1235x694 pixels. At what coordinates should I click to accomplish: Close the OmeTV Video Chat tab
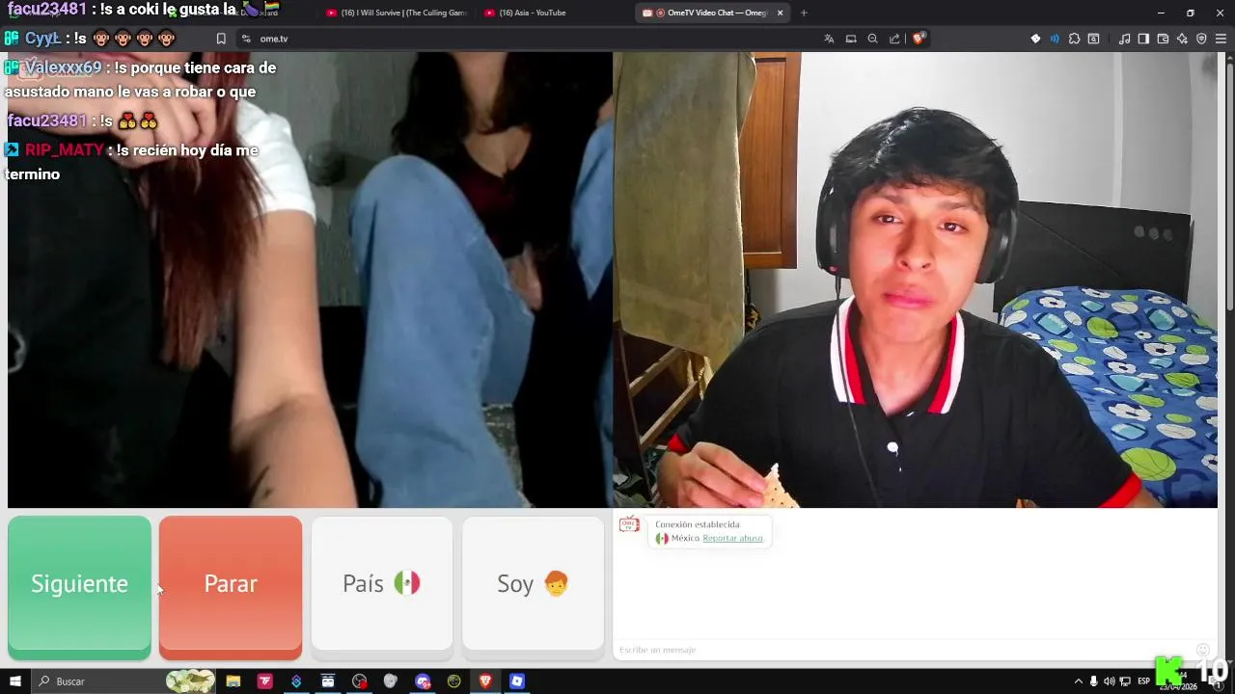pos(780,13)
